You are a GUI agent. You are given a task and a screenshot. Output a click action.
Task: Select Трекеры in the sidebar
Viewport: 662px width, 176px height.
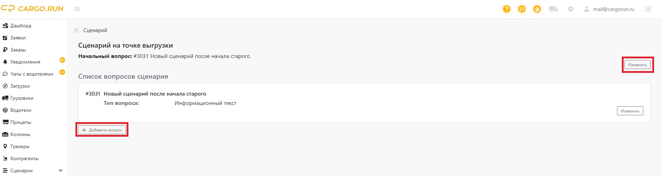(20, 146)
